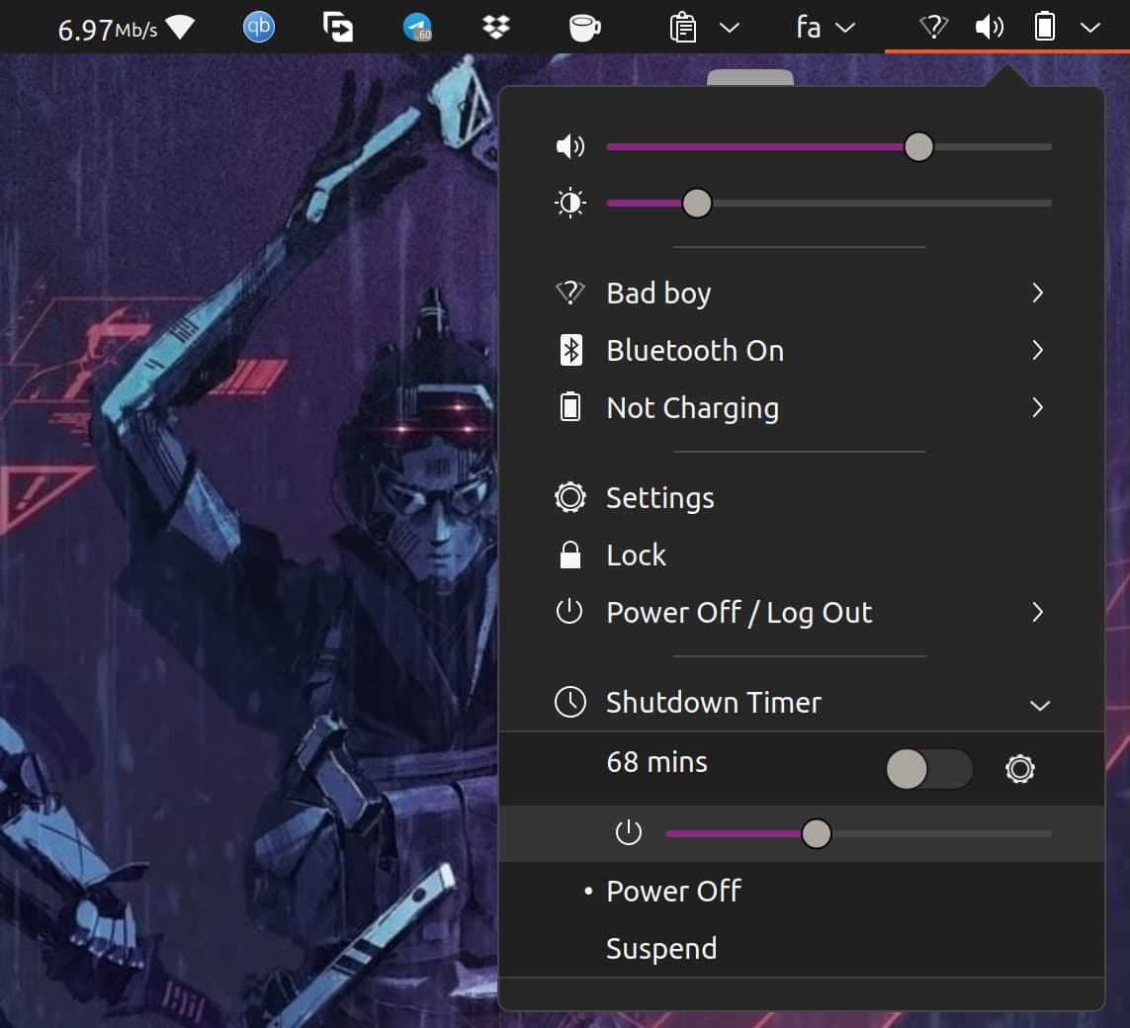Click the brightness icon beside brightness slider
The width and height of the screenshot is (1130, 1028).
[x=570, y=204]
